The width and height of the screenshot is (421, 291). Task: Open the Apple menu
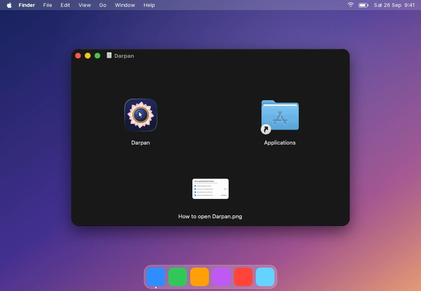(9, 5)
